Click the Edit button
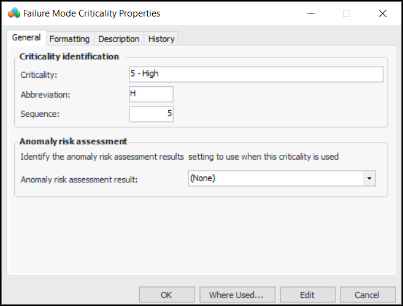403x306 pixels. (x=307, y=295)
